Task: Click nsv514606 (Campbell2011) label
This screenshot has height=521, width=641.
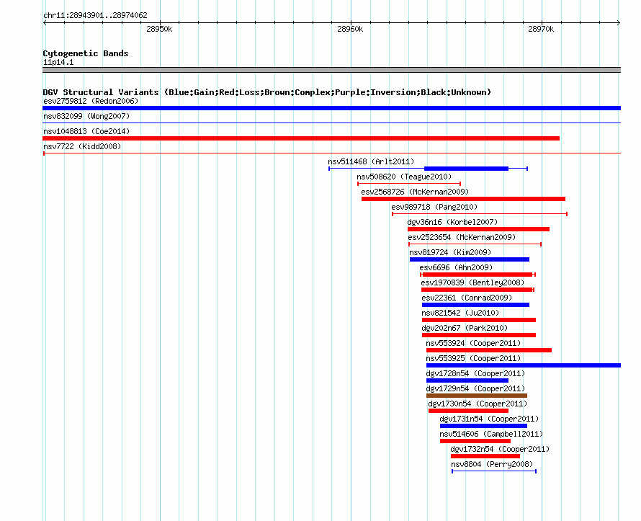Action: 491,434
